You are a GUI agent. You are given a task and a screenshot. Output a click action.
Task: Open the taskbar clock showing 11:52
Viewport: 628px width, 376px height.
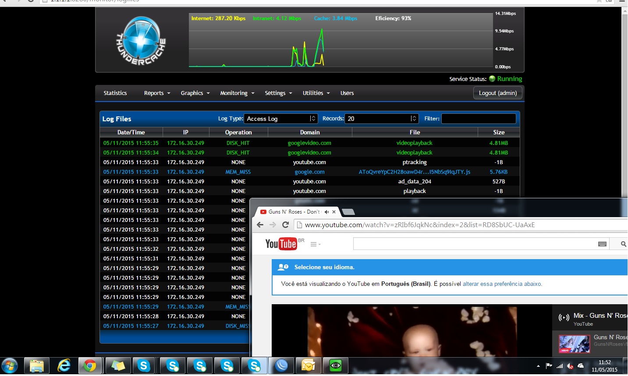604,366
